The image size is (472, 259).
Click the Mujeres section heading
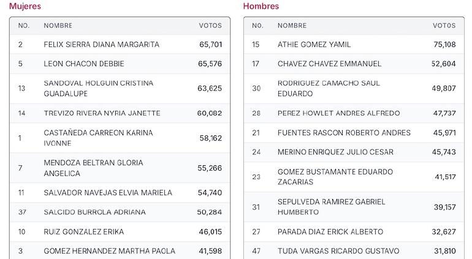pyautogui.click(x=25, y=6)
